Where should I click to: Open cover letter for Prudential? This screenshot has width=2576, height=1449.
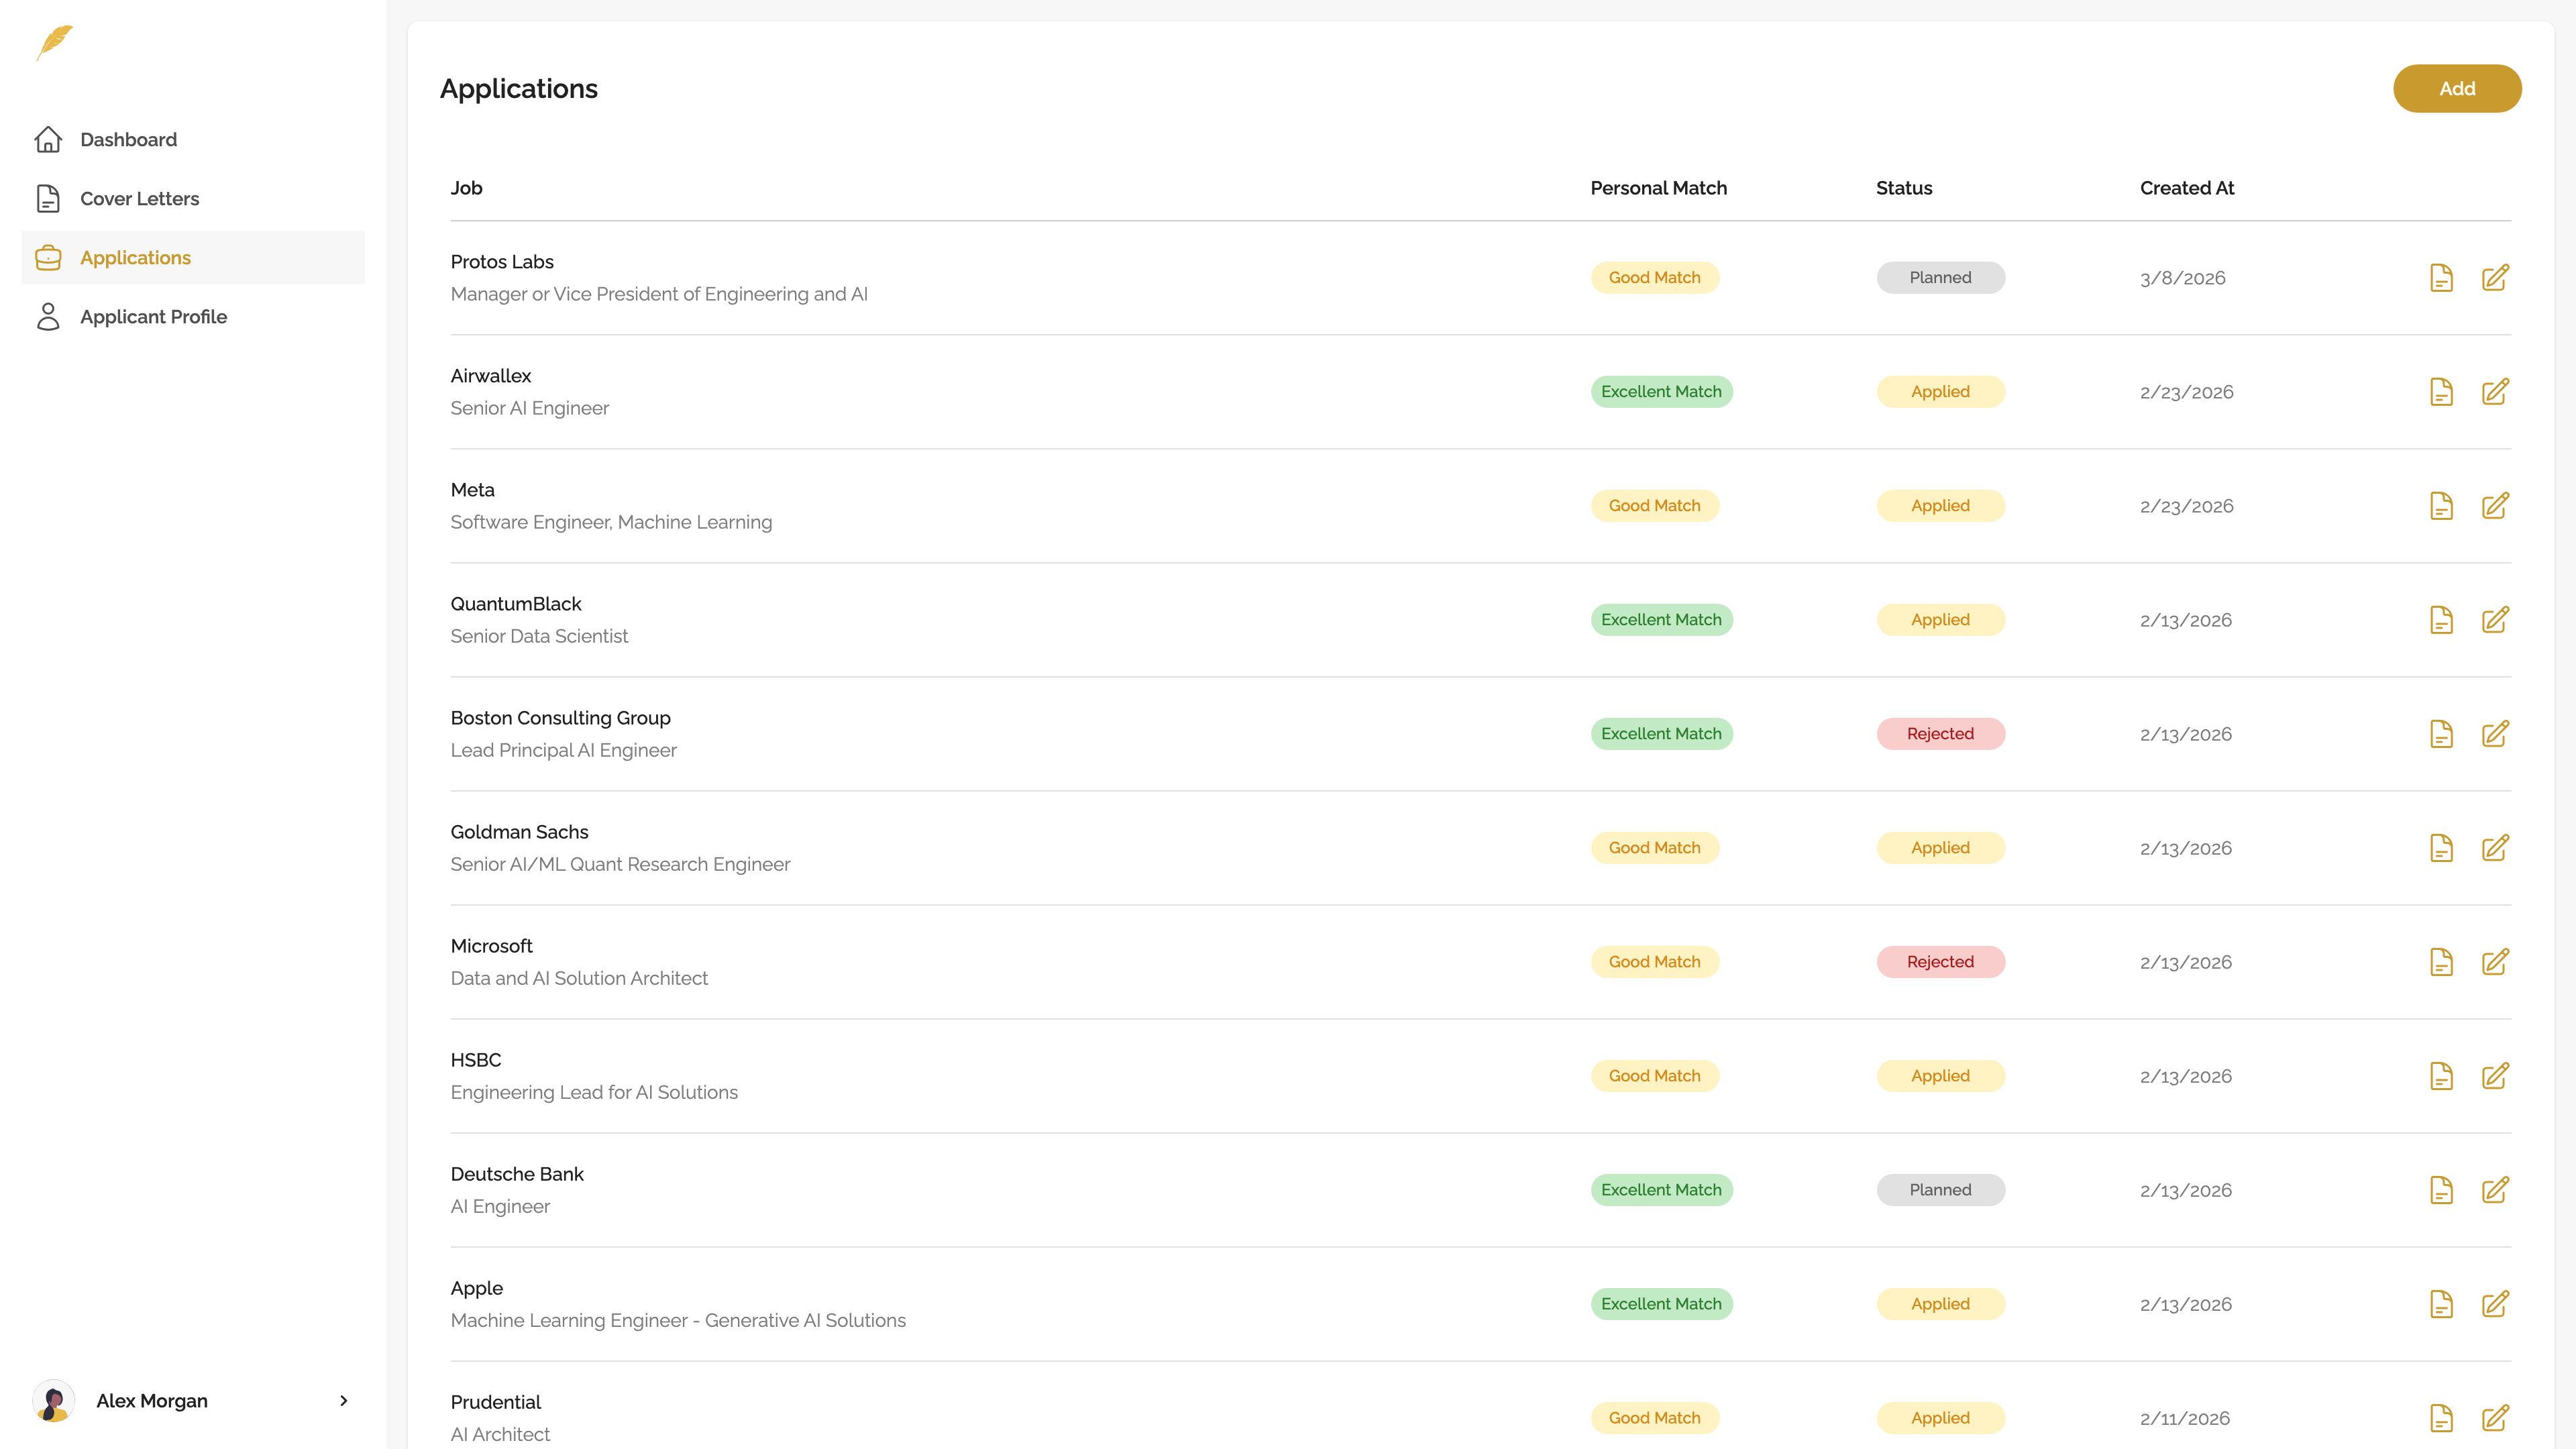click(x=2441, y=1418)
